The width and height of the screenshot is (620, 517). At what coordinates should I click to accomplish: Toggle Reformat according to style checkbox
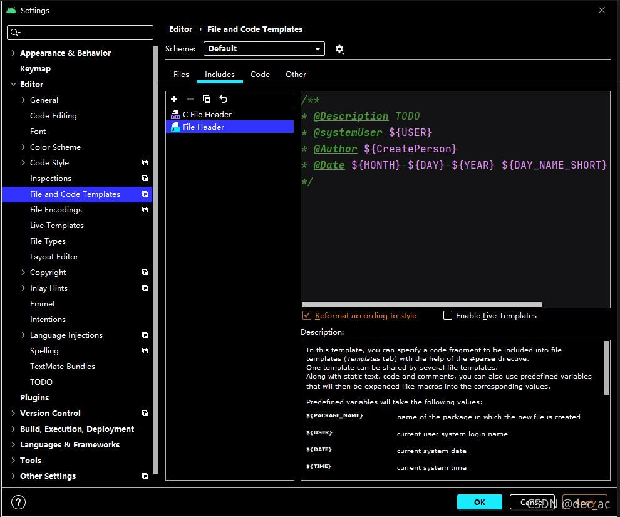[306, 315]
